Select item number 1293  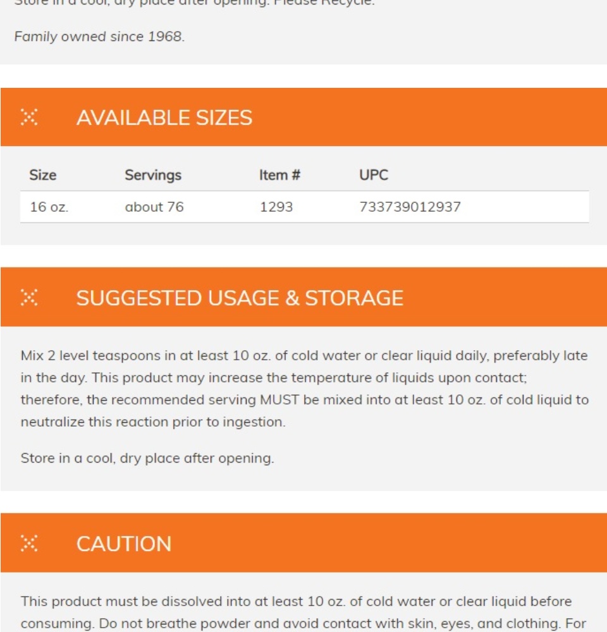(x=276, y=207)
